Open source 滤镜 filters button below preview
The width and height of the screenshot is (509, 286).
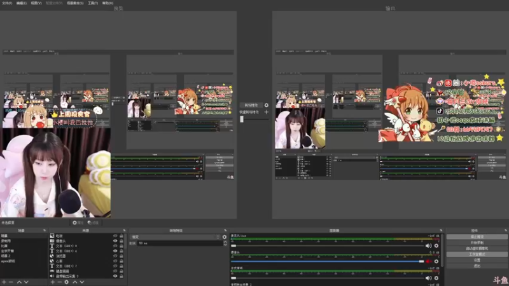point(93,223)
